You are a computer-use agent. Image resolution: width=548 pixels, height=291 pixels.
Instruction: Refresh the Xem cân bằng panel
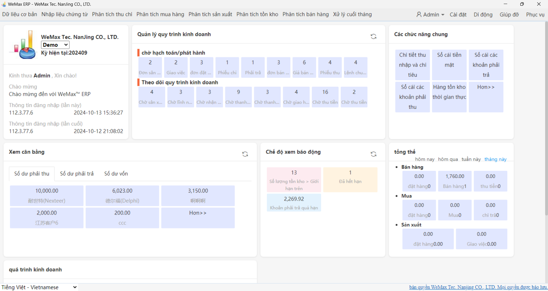pos(245,154)
